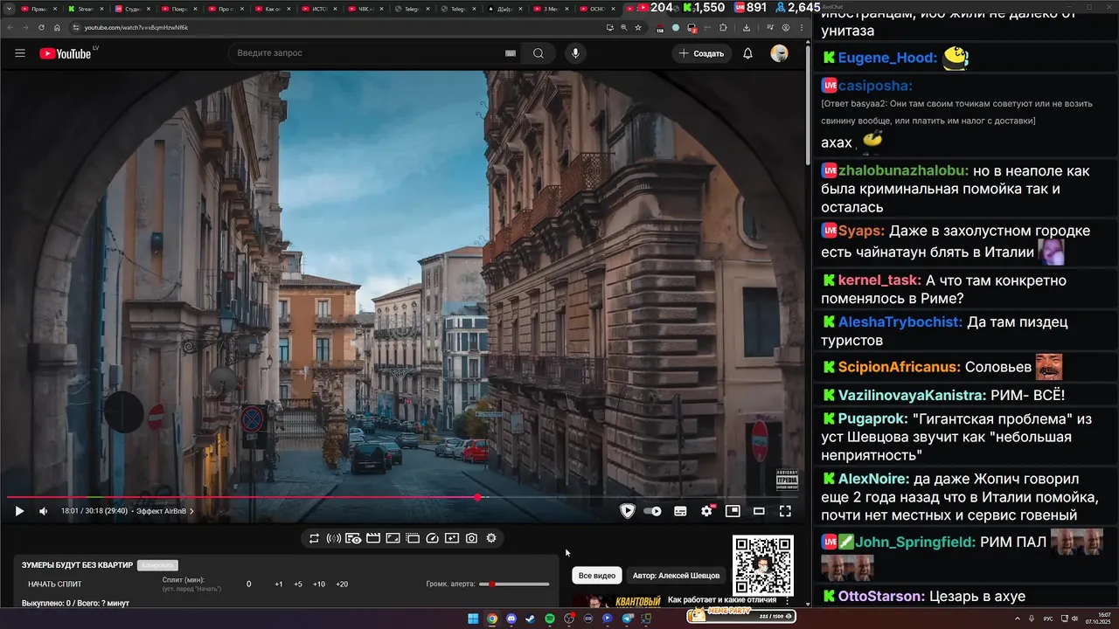The image size is (1119, 629).
Task: Open Steam from the taskbar
Action: point(531,619)
